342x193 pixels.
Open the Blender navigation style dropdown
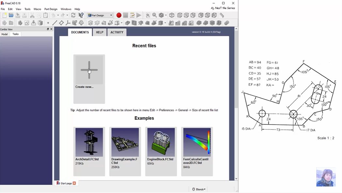tap(199, 189)
